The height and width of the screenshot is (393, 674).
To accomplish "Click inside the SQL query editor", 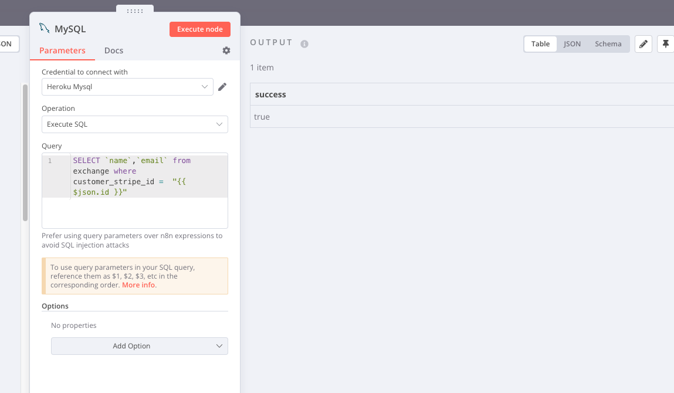I will pos(134,191).
